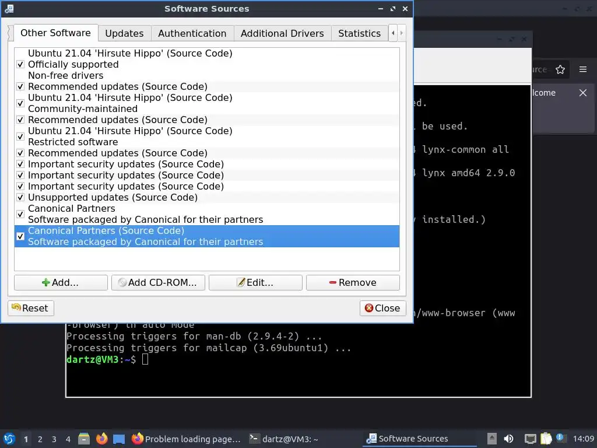Click the Add CD-ROM... button
The height and width of the screenshot is (448, 597).
[x=158, y=283]
